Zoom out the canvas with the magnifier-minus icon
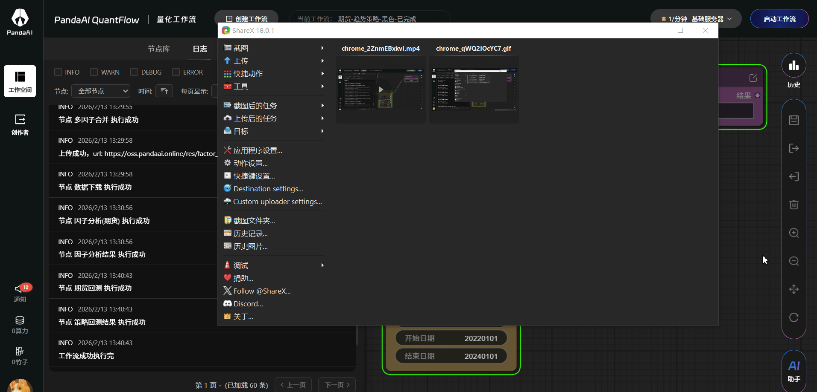Screen dimensions: 817x392 794,261
